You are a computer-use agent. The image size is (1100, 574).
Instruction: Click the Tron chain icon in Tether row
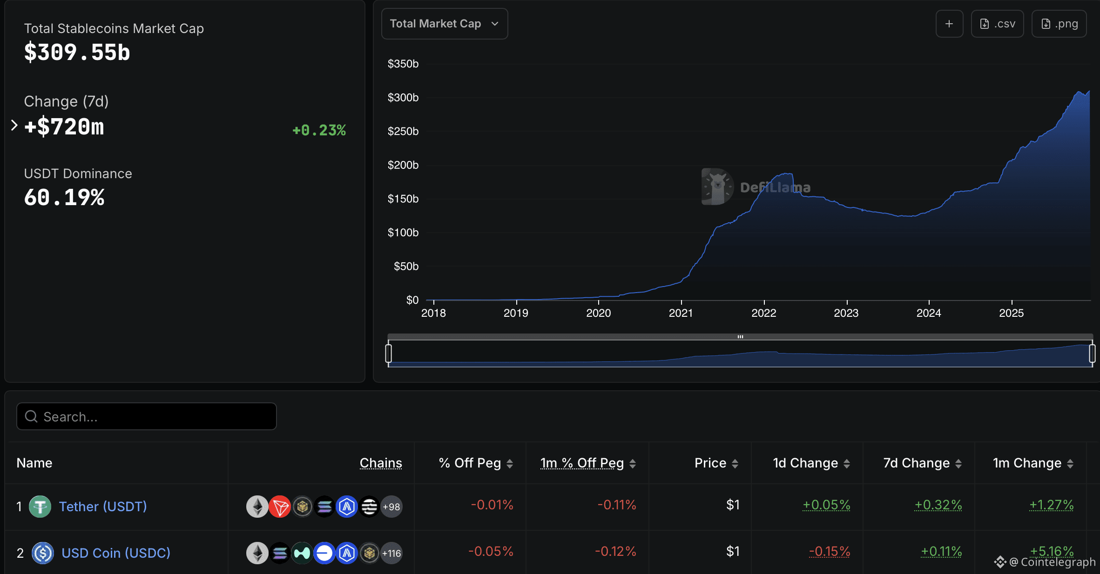pos(280,507)
